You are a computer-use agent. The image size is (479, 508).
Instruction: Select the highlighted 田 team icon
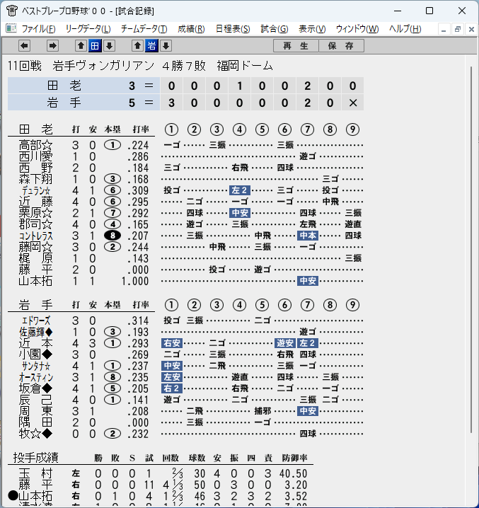click(95, 46)
